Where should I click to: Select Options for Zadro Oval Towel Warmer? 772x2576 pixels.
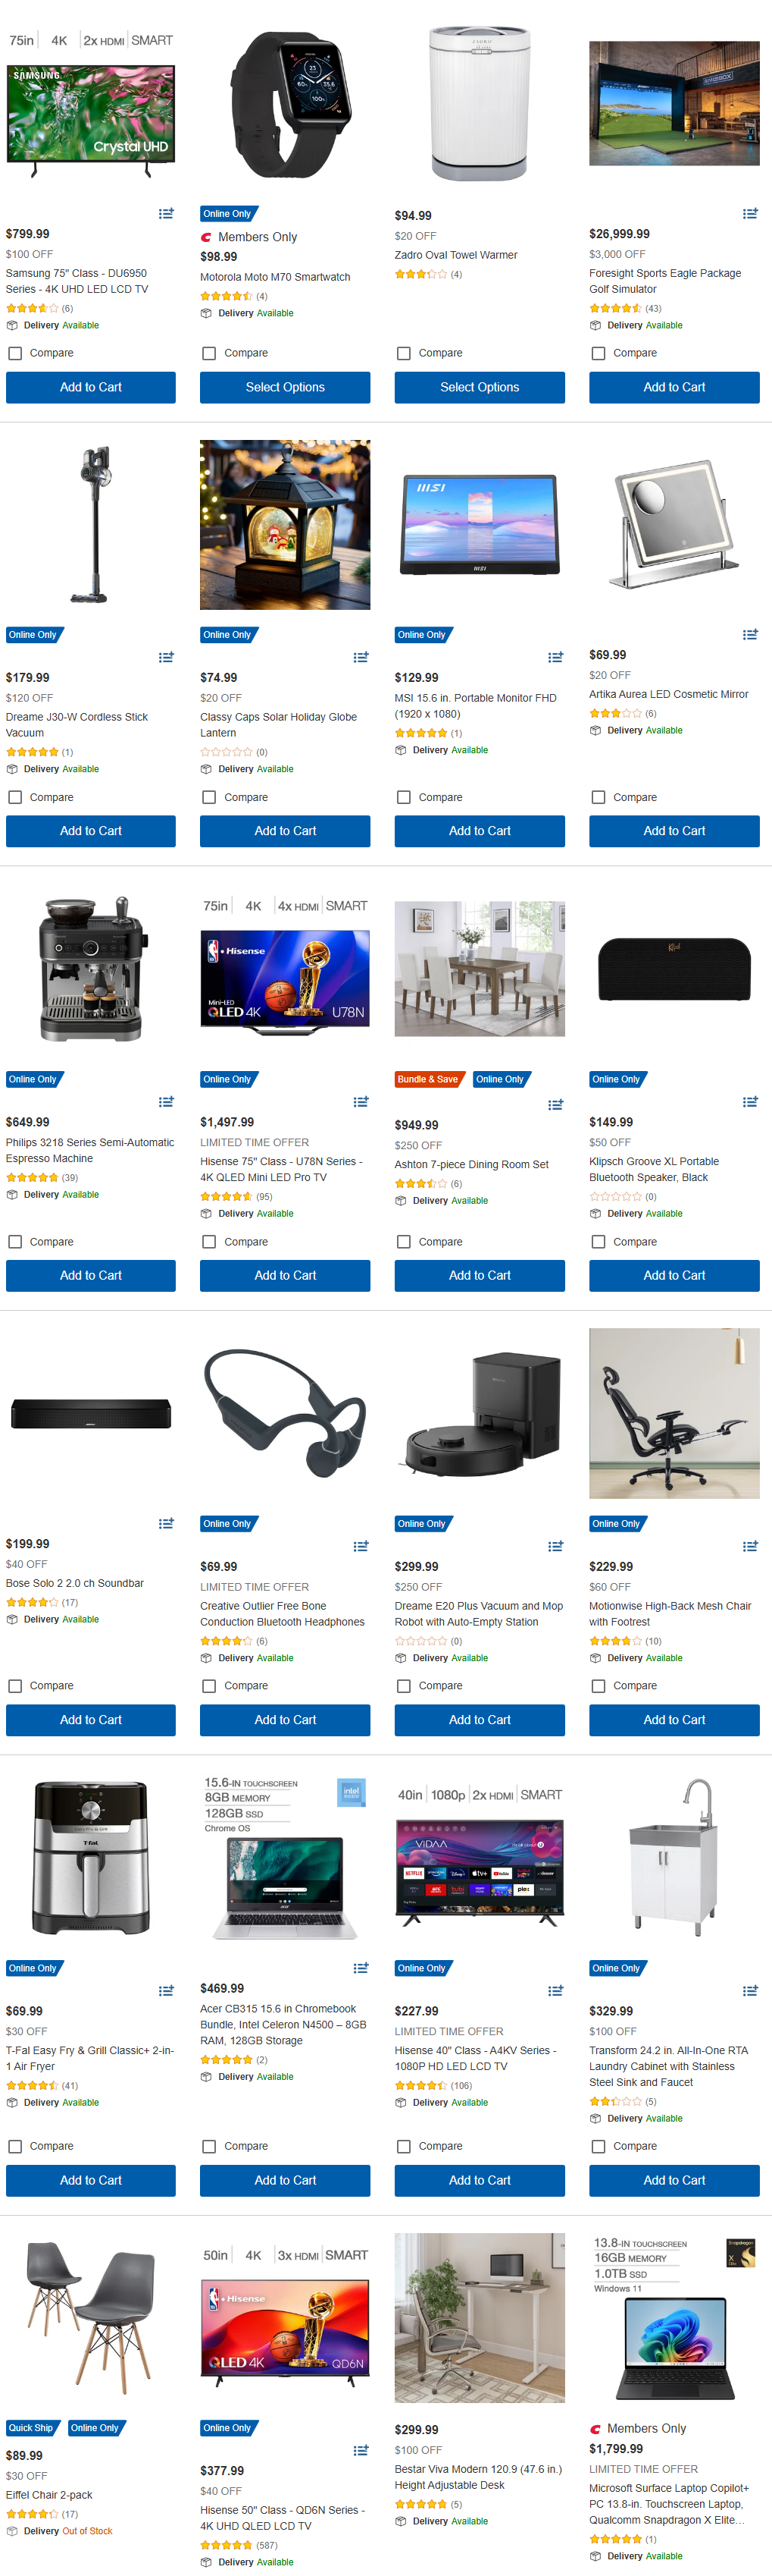(480, 387)
